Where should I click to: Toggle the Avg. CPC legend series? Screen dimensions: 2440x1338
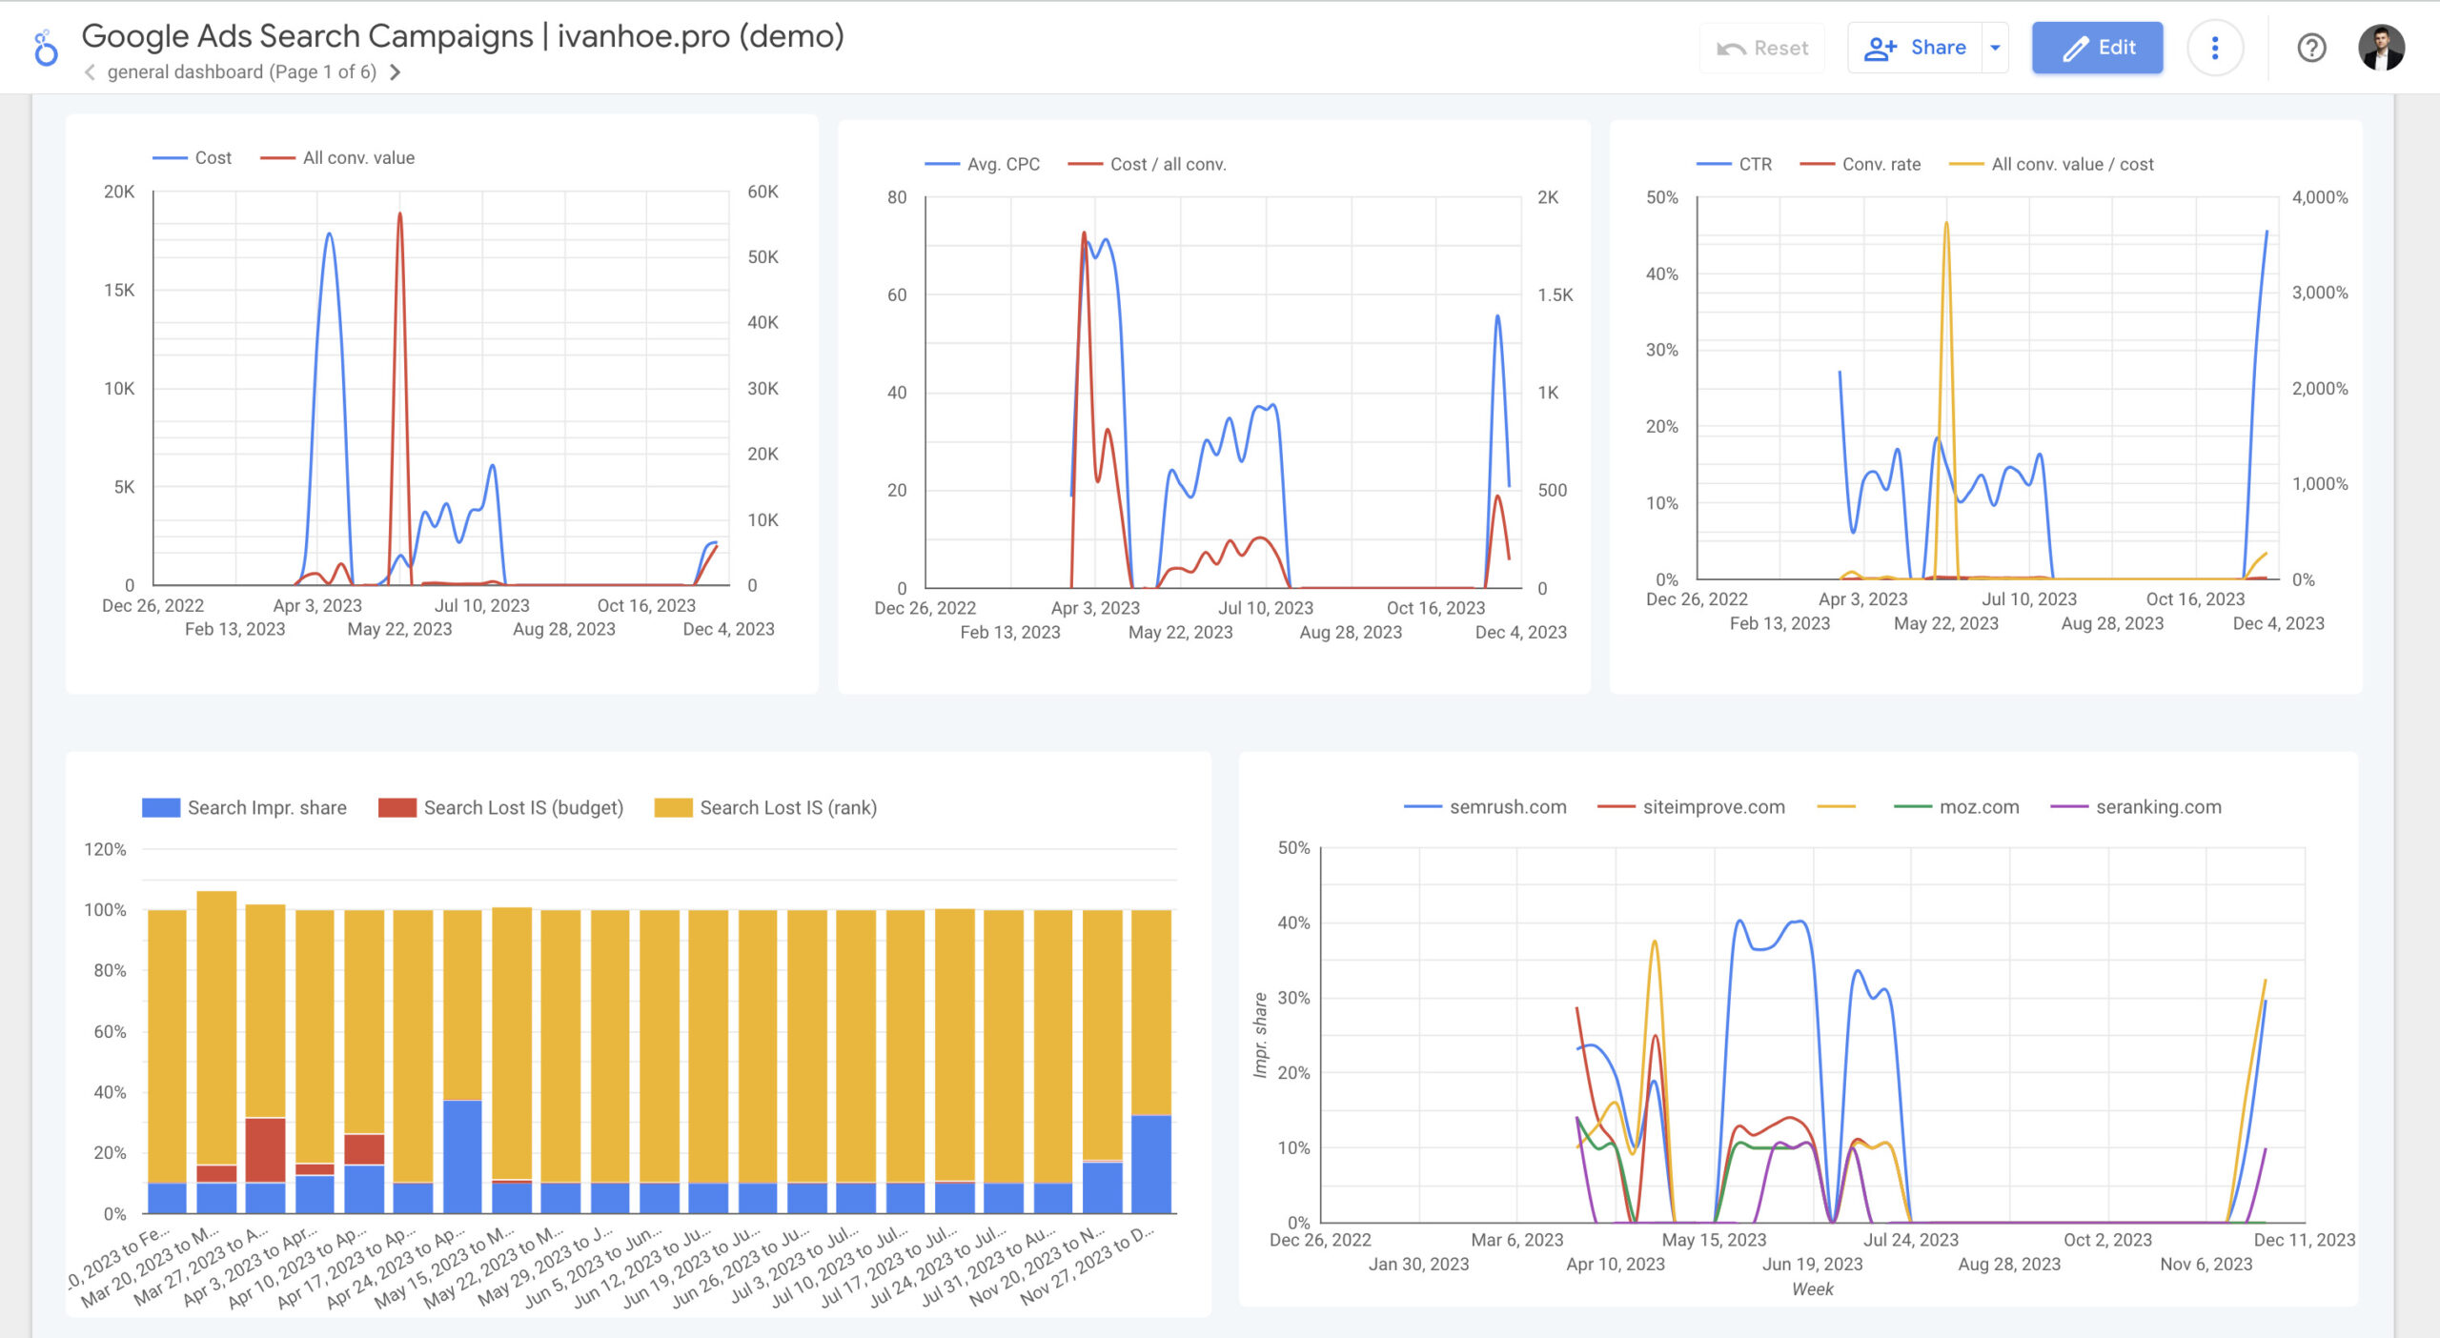[1002, 165]
